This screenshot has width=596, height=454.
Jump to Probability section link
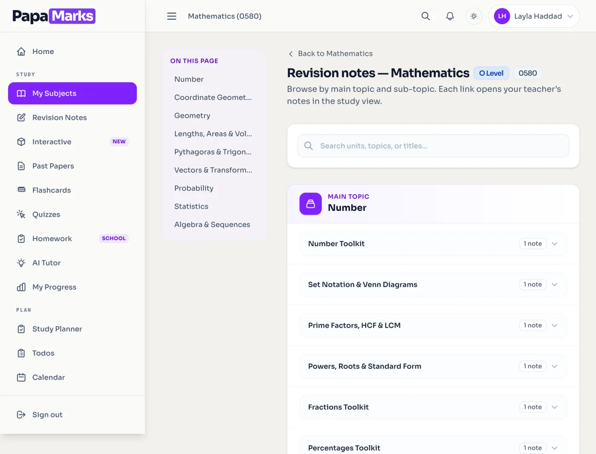pos(194,188)
